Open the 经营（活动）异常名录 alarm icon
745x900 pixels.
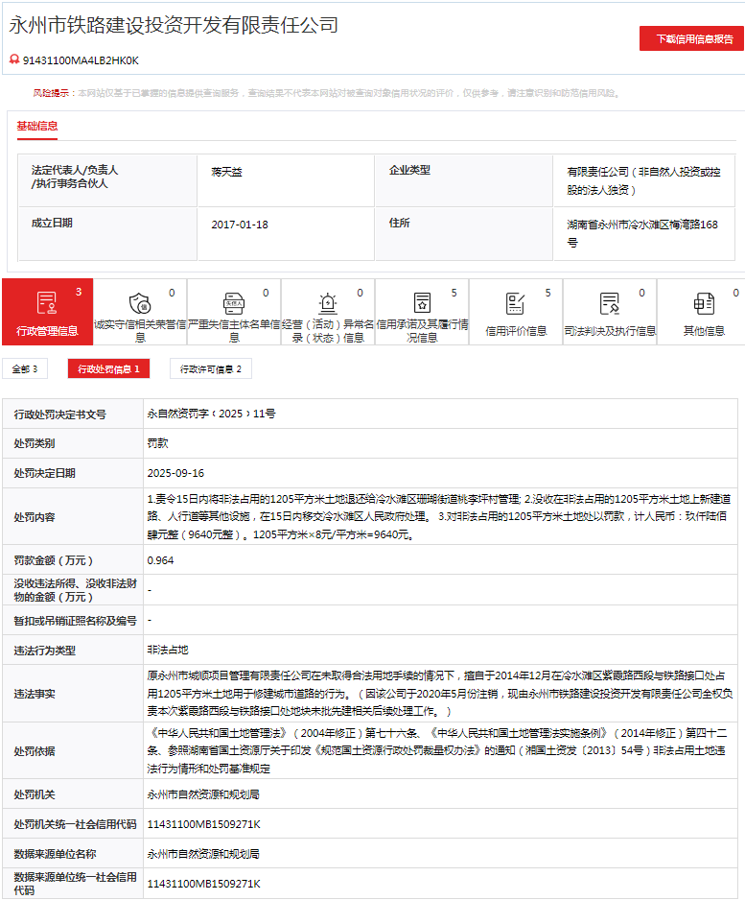[x=328, y=304]
